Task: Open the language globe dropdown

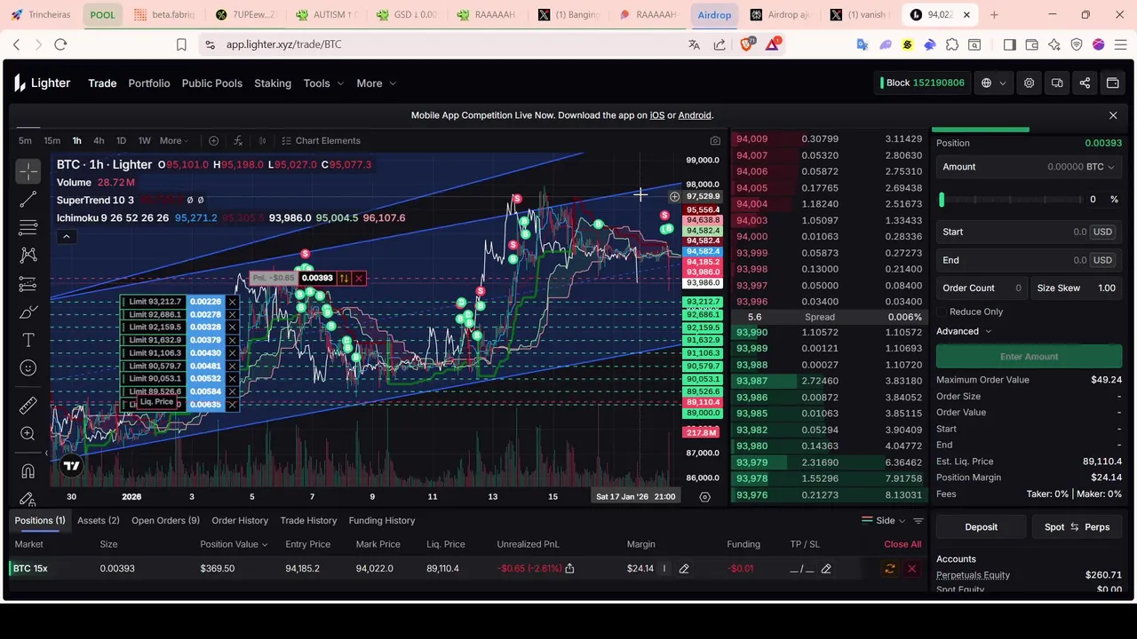Action: click(993, 83)
